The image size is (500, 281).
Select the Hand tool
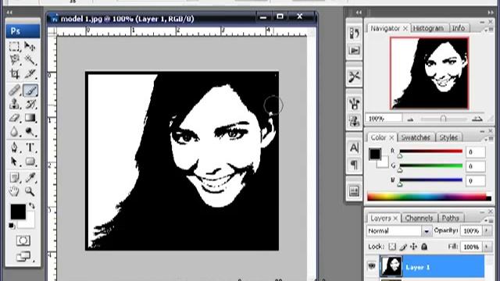[x=14, y=191]
